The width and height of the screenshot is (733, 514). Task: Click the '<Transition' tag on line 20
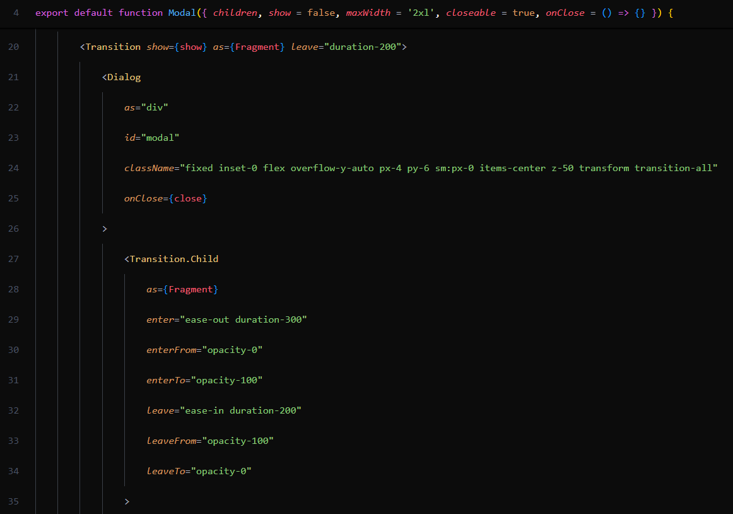(110, 47)
